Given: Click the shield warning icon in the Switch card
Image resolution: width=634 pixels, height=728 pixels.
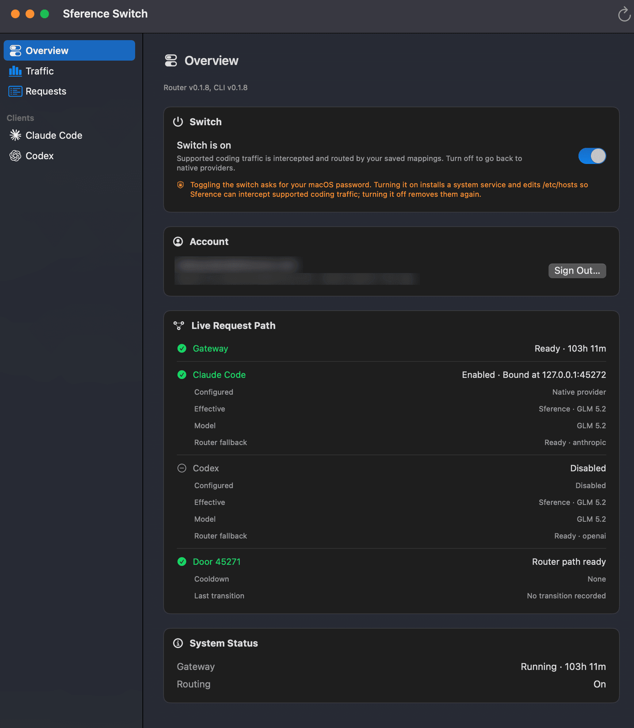Looking at the screenshot, I should coord(180,185).
